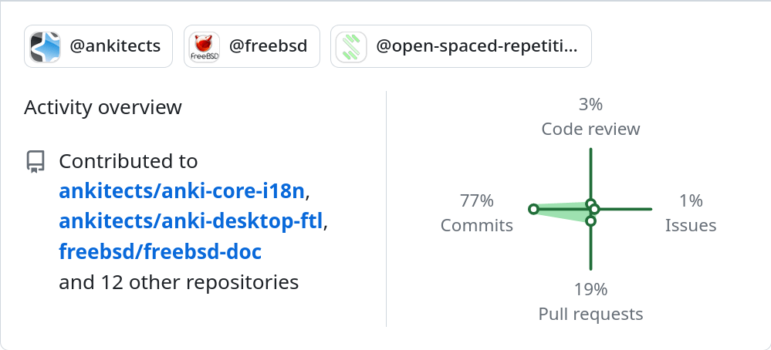Click the Commits data point on chart
The image size is (771, 350).
point(533,209)
